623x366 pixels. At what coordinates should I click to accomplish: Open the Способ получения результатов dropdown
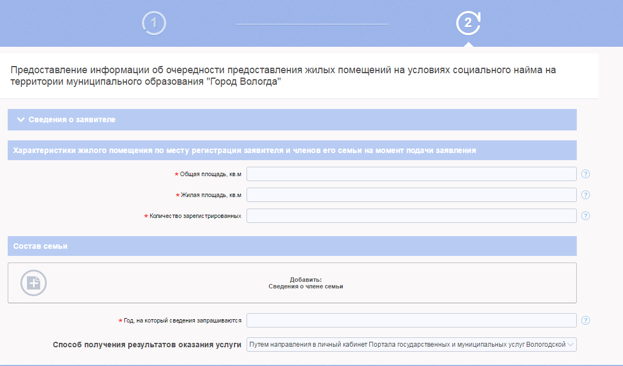point(411,345)
